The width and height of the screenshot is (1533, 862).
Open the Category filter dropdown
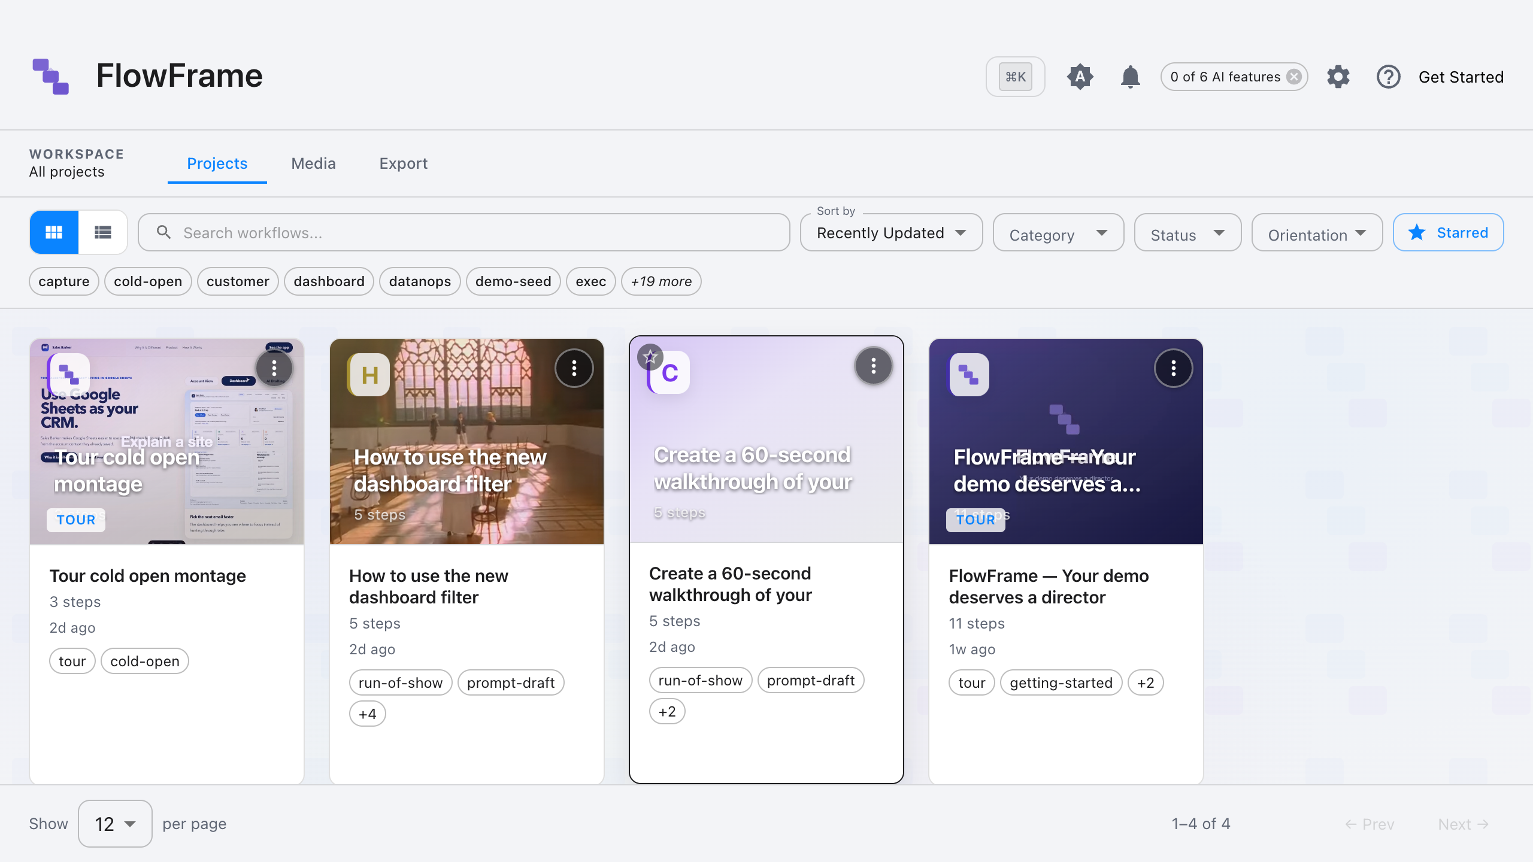pyautogui.click(x=1058, y=232)
